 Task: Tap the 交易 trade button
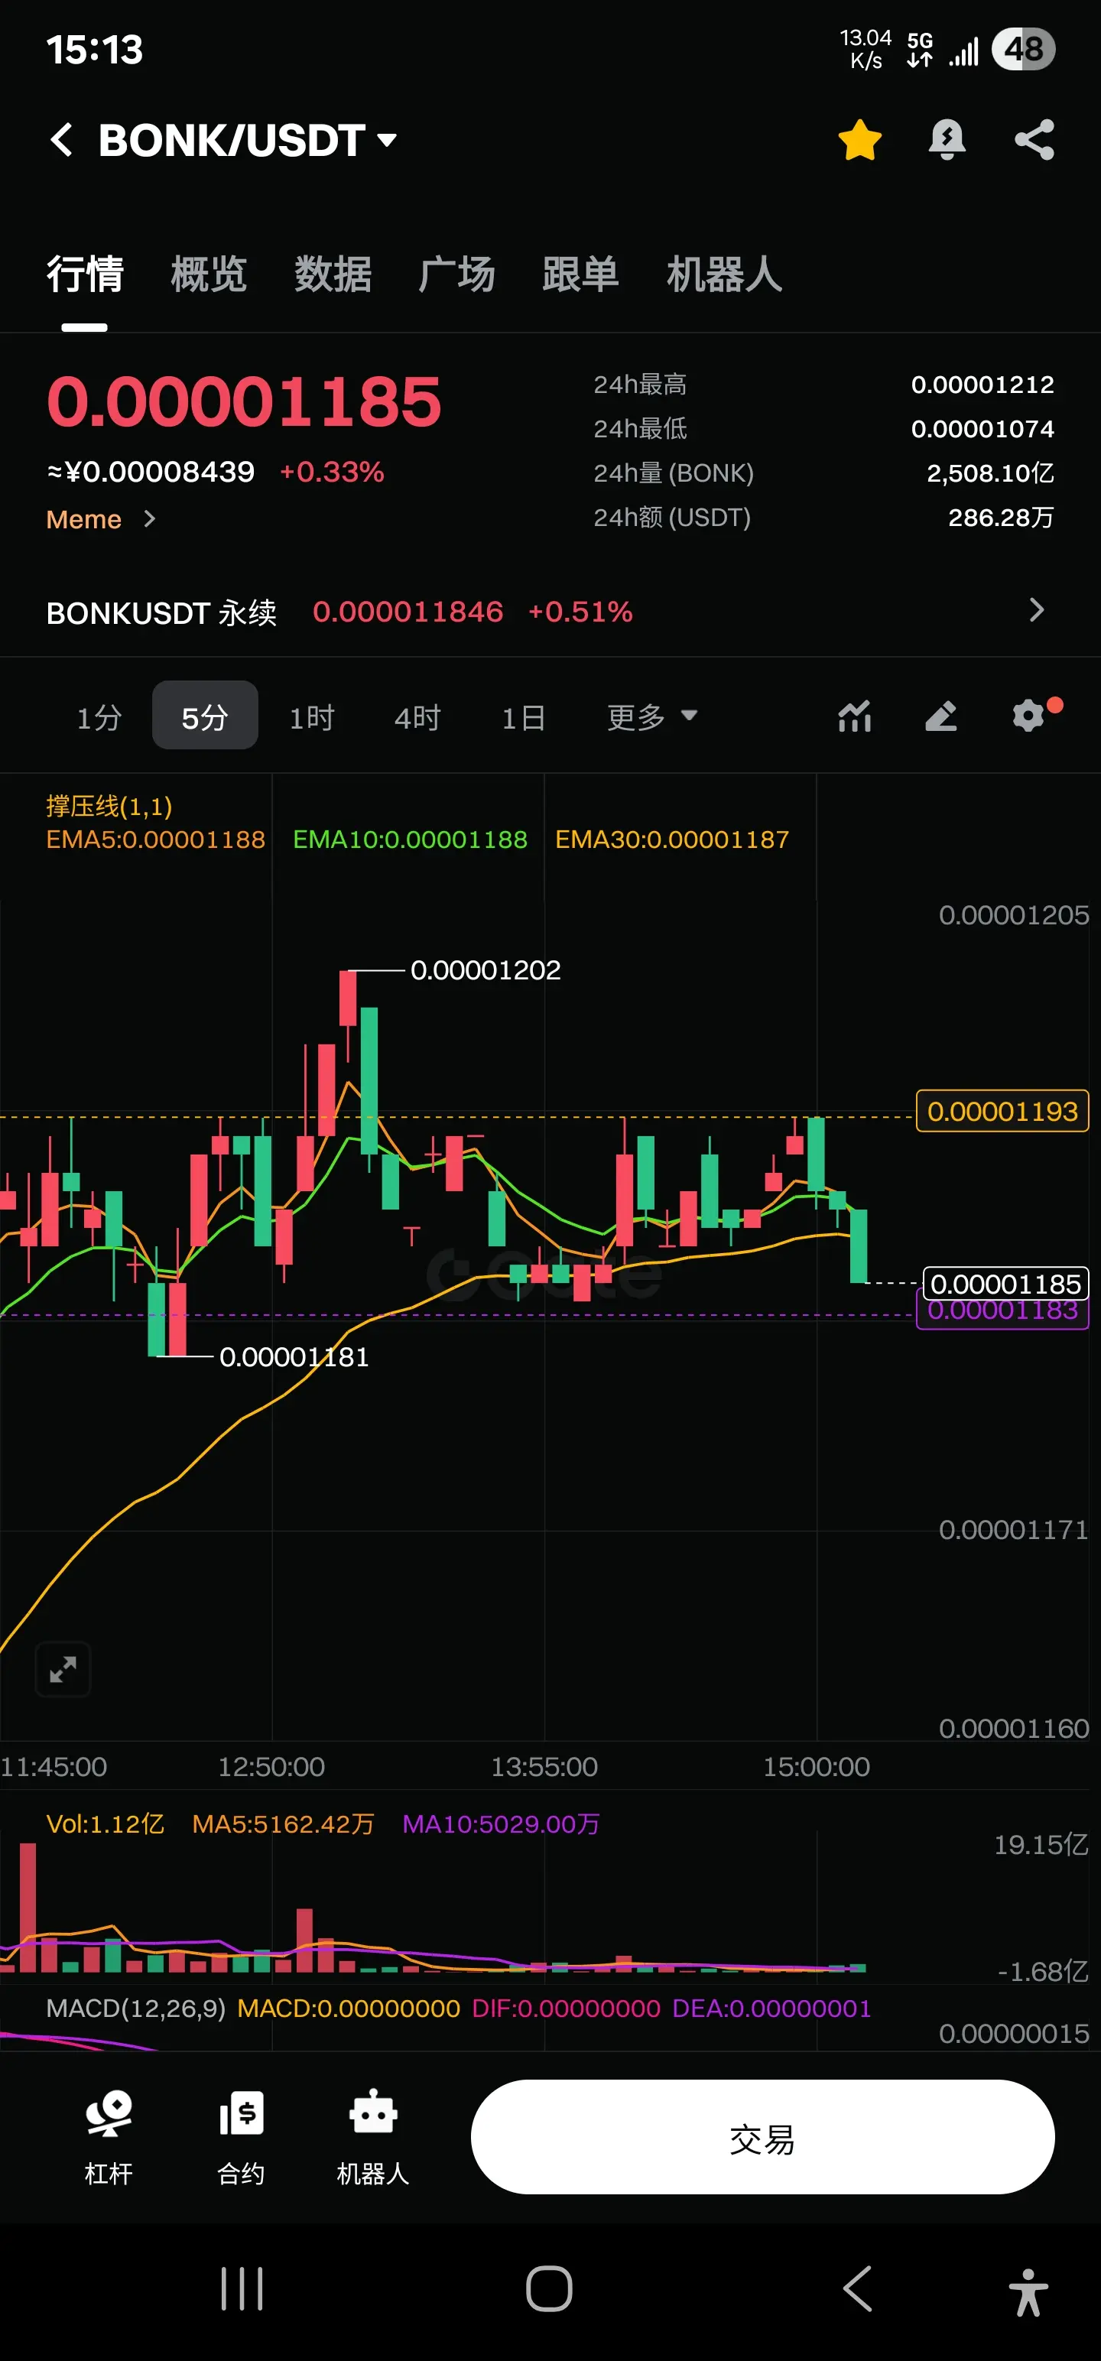[763, 2136]
